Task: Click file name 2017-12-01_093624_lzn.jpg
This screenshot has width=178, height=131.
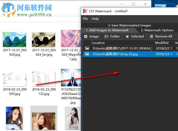Action: [x=44, y=52]
